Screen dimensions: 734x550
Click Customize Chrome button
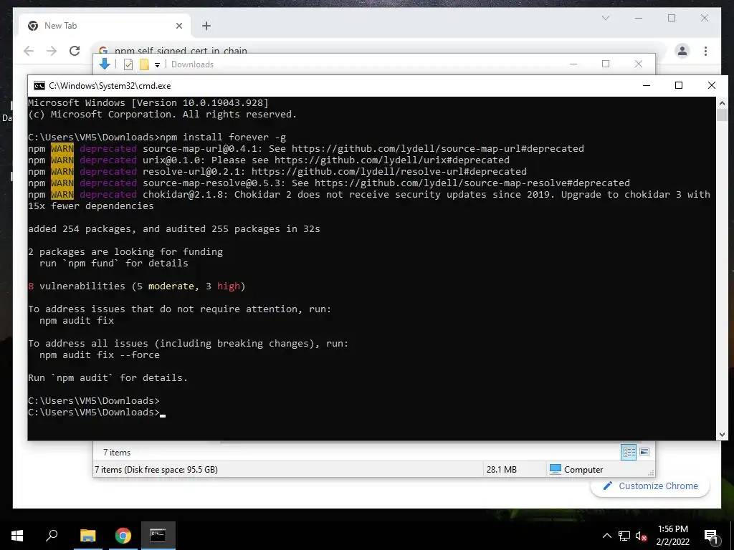click(x=650, y=486)
